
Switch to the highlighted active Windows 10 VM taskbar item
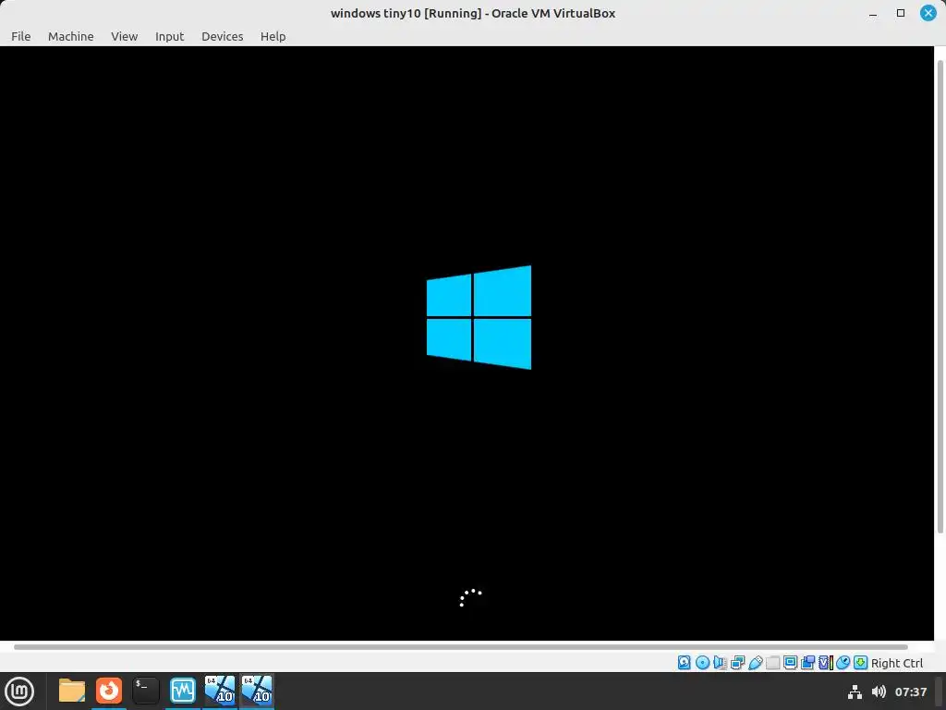click(257, 691)
